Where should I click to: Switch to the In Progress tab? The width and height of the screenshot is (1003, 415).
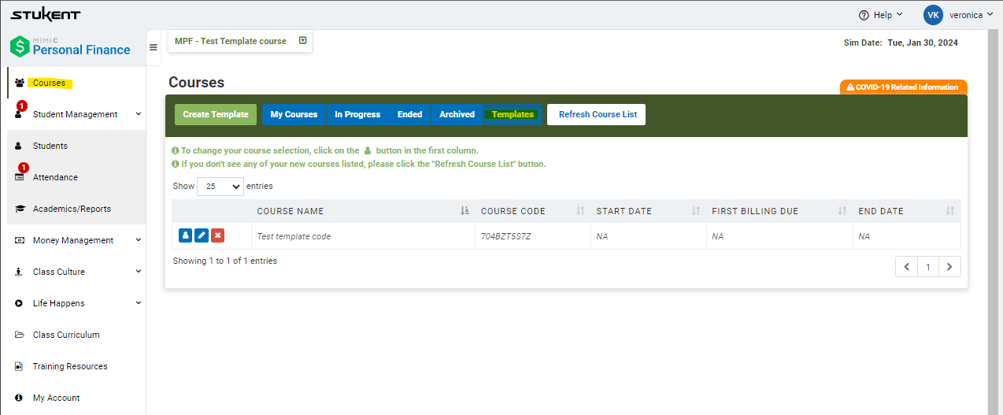click(x=357, y=114)
